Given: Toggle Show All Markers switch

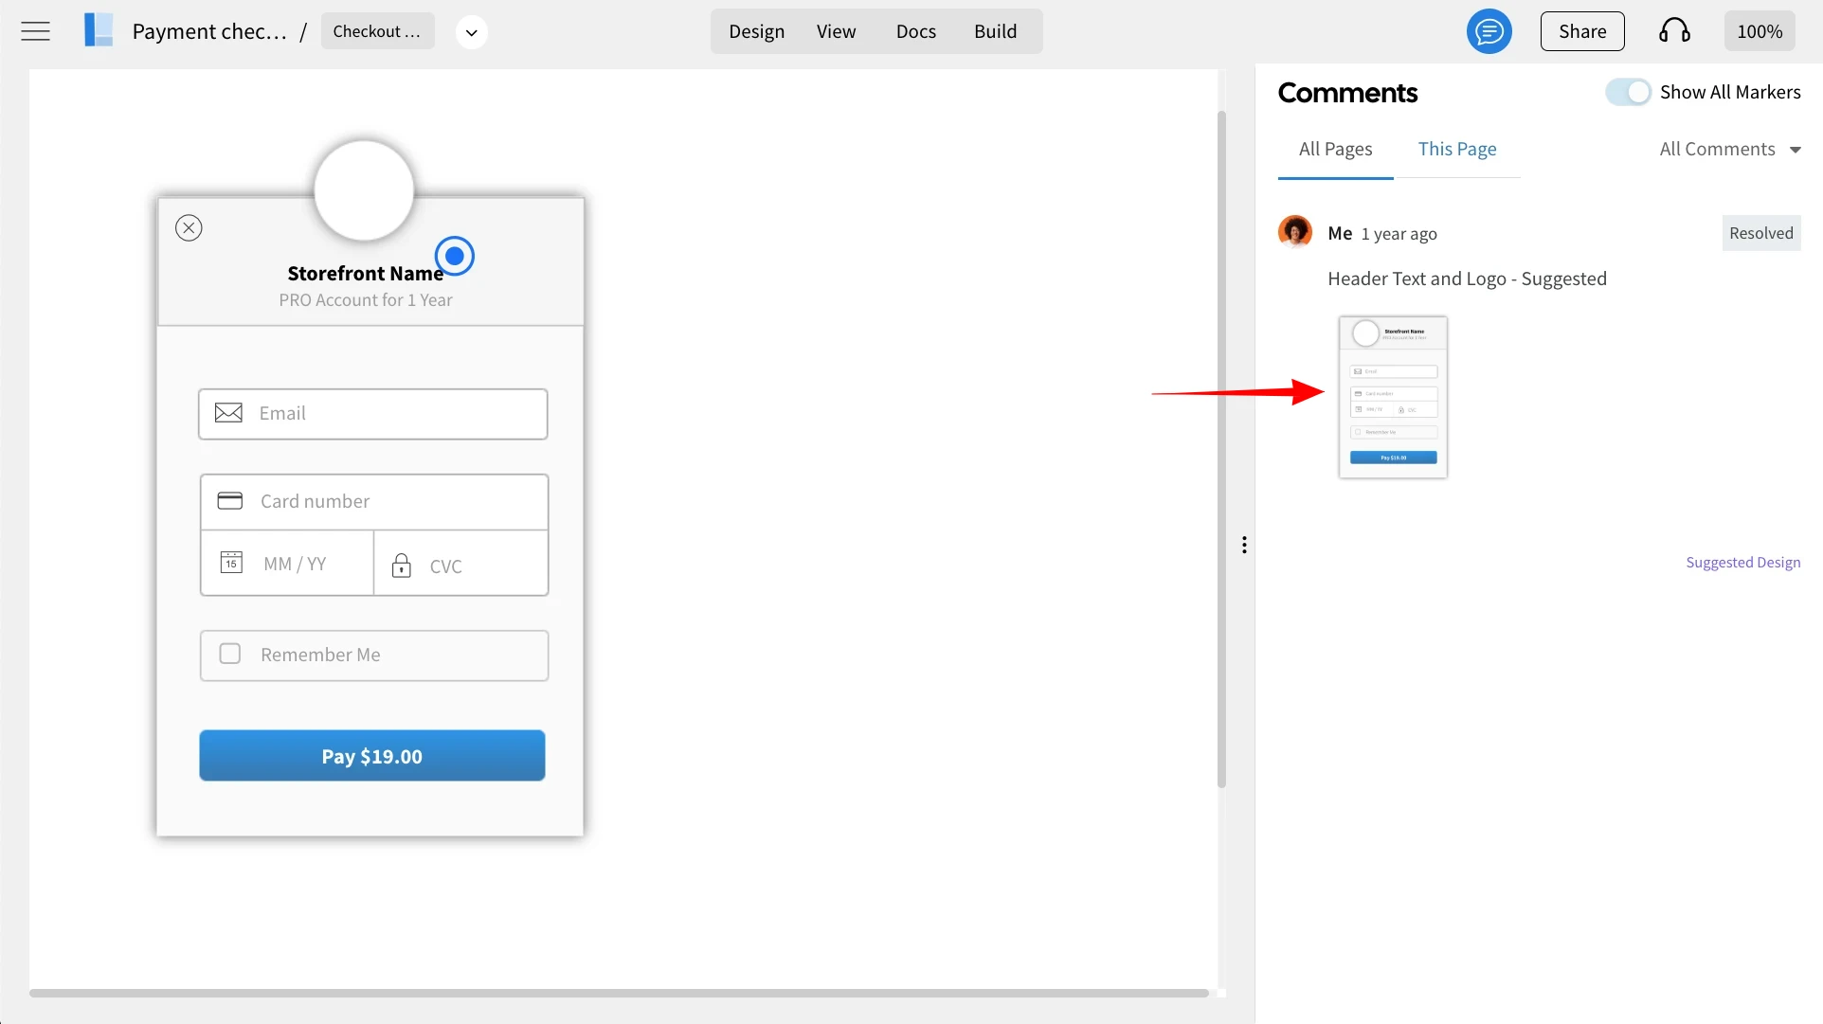Looking at the screenshot, I should pos(1628,92).
